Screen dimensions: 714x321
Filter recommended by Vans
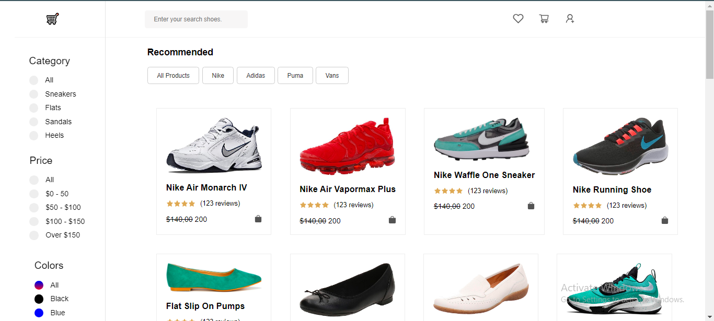pyautogui.click(x=332, y=76)
